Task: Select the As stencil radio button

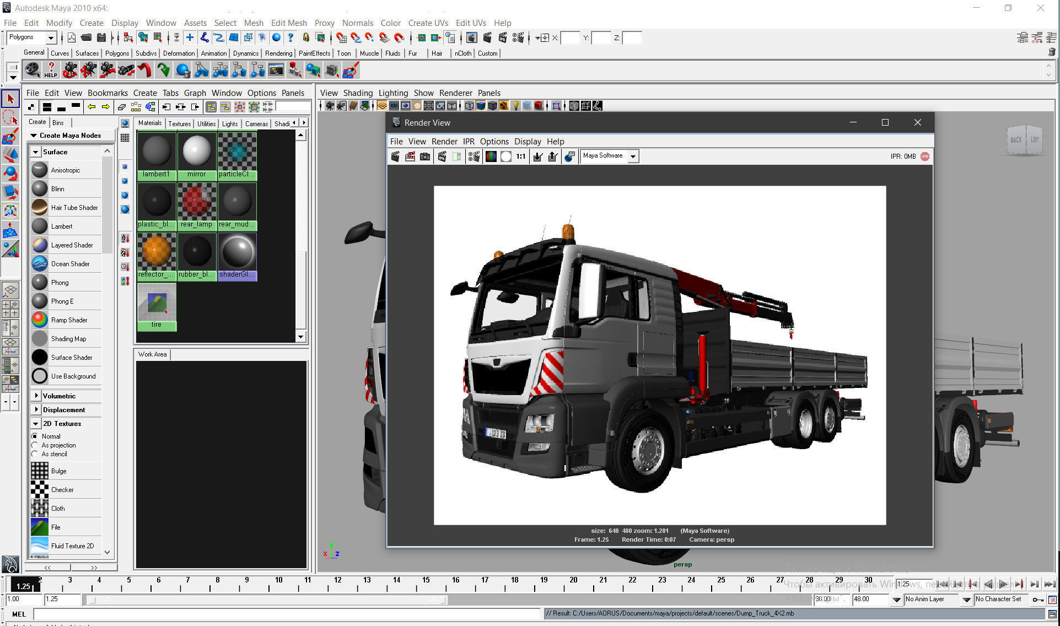Action: [x=35, y=454]
